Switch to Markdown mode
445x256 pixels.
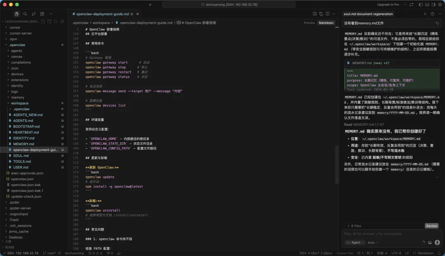(326, 23)
